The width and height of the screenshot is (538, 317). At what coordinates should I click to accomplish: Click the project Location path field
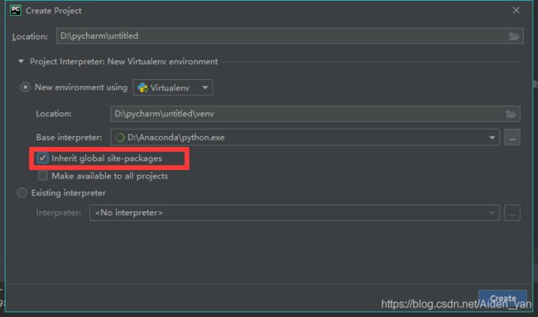(x=290, y=36)
